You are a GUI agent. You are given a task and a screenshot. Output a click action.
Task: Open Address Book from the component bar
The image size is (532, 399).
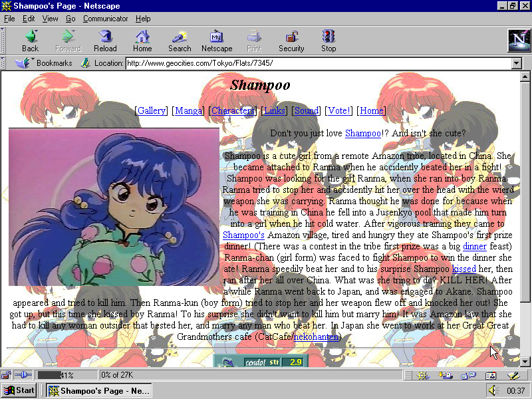[x=491, y=375]
